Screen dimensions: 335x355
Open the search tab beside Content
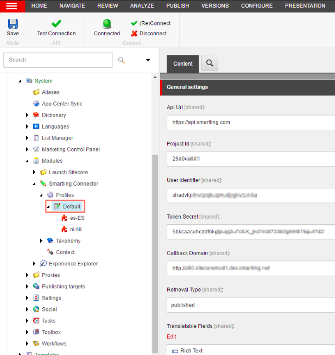(210, 64)
